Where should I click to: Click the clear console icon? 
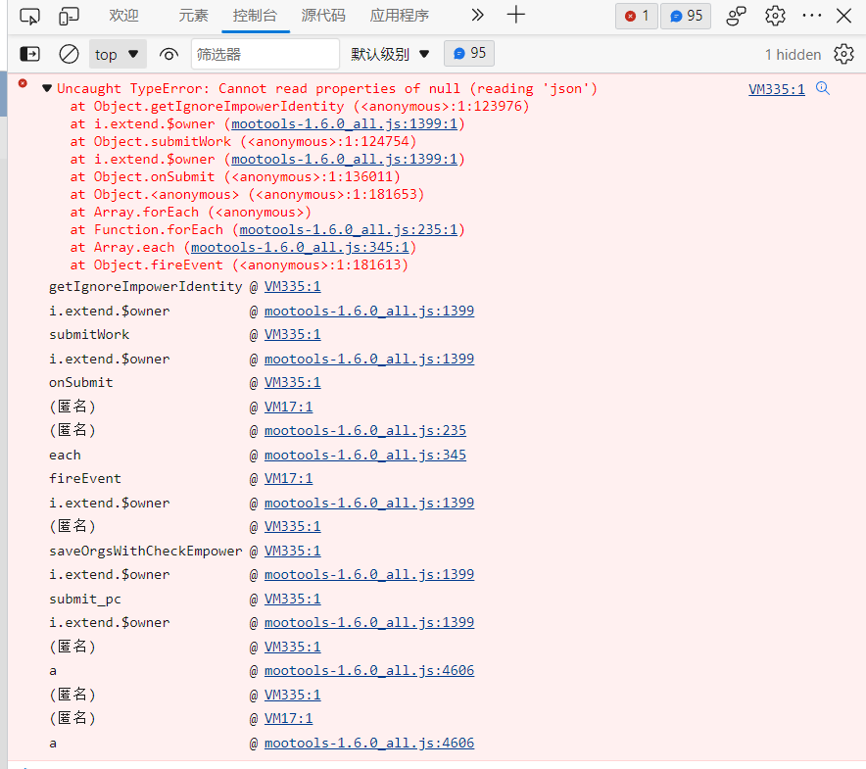(69, 54)
